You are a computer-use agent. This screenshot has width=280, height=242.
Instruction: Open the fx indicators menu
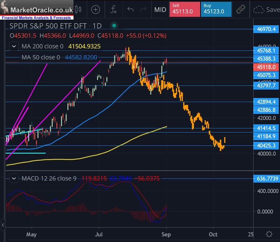113,9
